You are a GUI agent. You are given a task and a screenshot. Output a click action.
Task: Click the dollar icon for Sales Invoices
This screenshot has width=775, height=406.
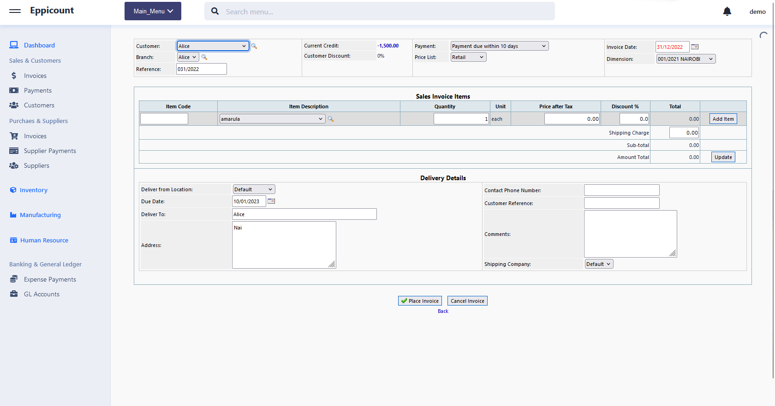coord(14,76)
